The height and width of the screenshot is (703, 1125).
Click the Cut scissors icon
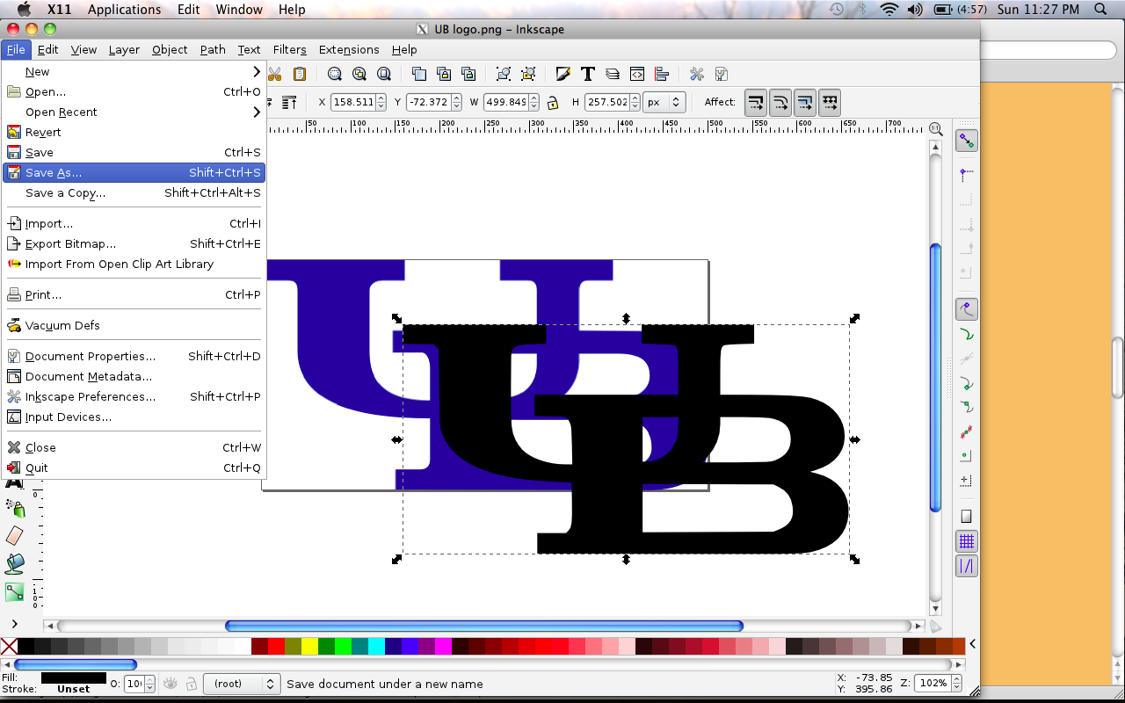tap(275, 74)
